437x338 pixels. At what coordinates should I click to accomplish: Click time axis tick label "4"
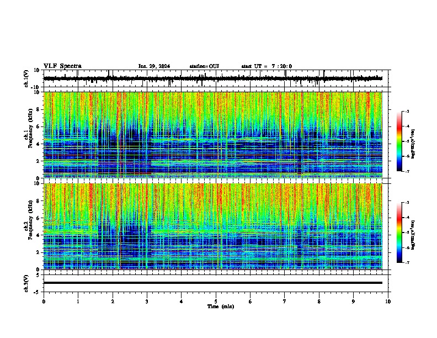point(182,302)
